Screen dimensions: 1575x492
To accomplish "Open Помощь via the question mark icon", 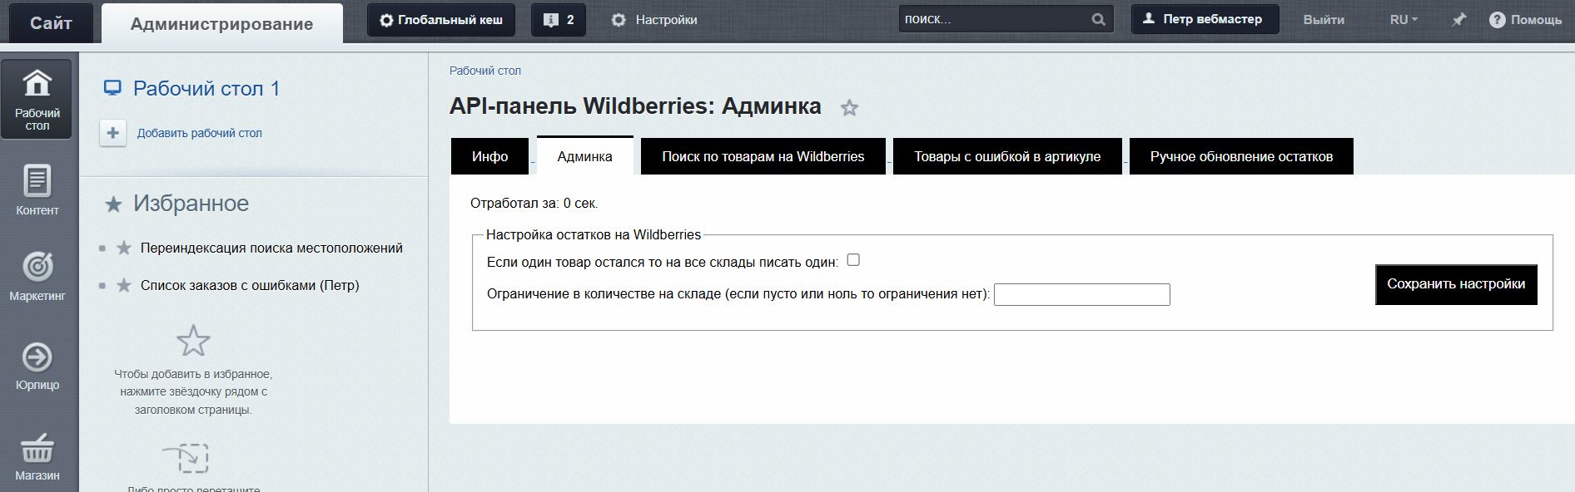I will (1497, 19).
